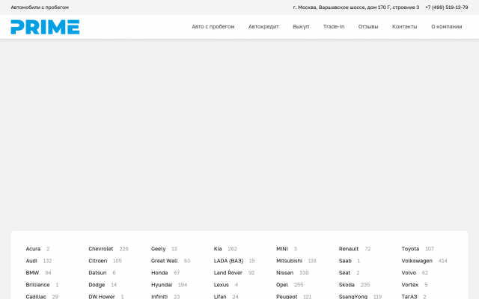The height and width of the screenshot is (299, 479).
Task: Choose the Toyota brand
Action: [x=410, y=249]
